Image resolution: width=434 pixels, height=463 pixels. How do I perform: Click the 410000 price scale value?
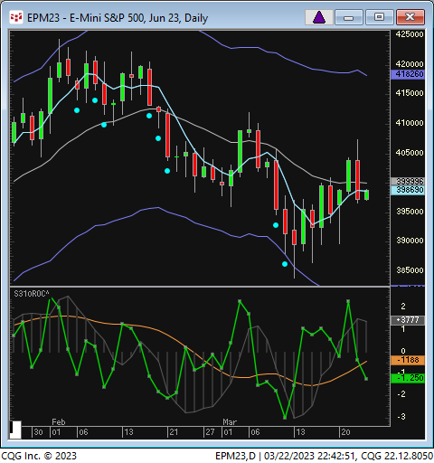[x=410, y=123]
